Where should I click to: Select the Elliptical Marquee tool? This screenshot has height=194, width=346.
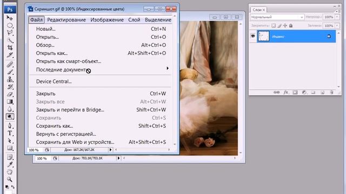10,25
